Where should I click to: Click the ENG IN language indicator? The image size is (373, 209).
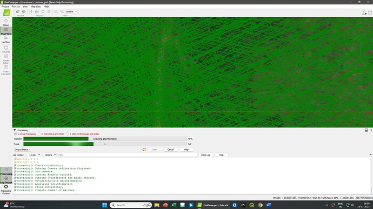pos(341,205)
